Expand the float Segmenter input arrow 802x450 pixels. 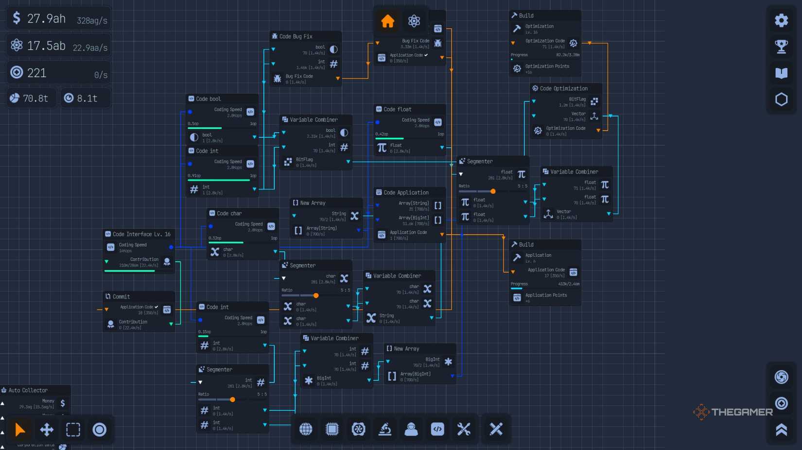click(x=461, y=174)
